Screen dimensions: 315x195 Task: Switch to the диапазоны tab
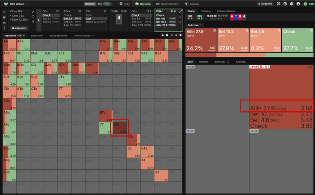pyautogui.click(x=37, y=36)
